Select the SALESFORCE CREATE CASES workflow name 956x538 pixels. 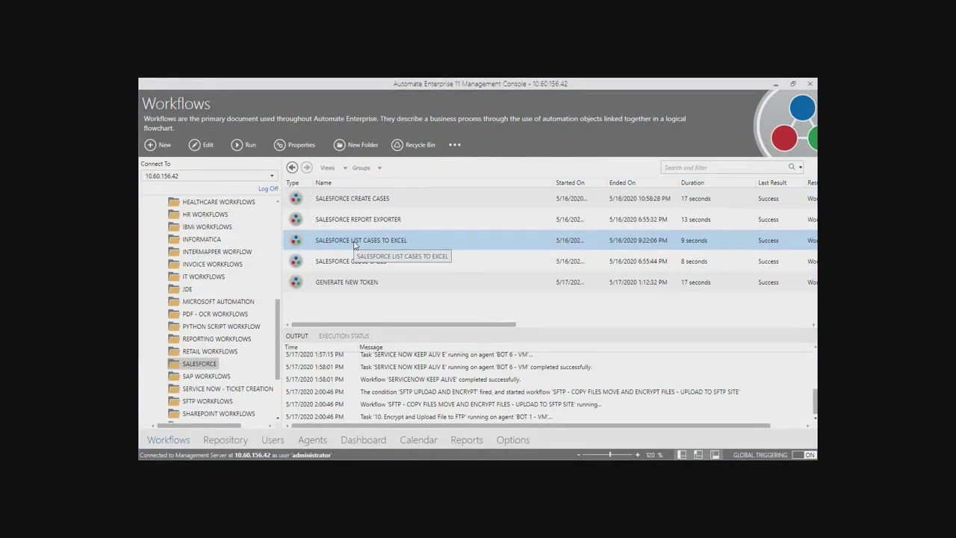[352, 199]
